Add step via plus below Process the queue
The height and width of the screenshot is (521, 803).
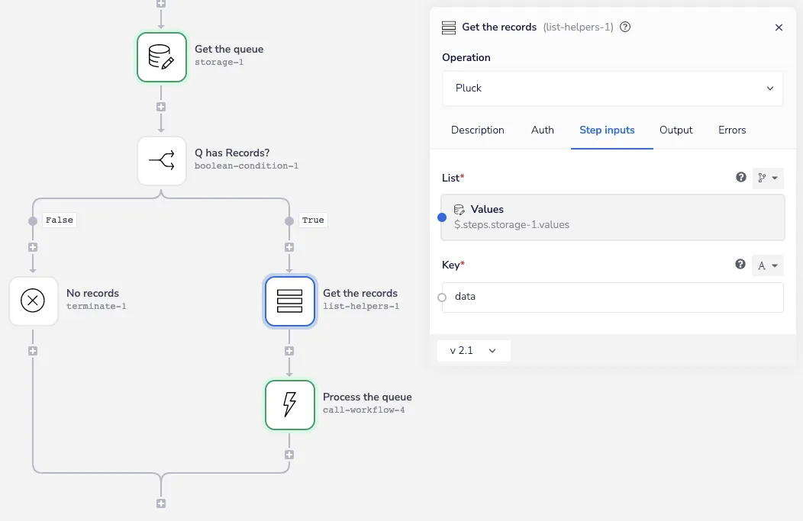(x=289, y=455)
